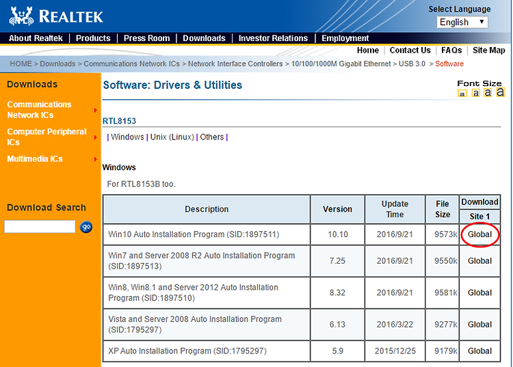
Task: Download XP driver version 5.9 via Global
Action: click(479, 351)
